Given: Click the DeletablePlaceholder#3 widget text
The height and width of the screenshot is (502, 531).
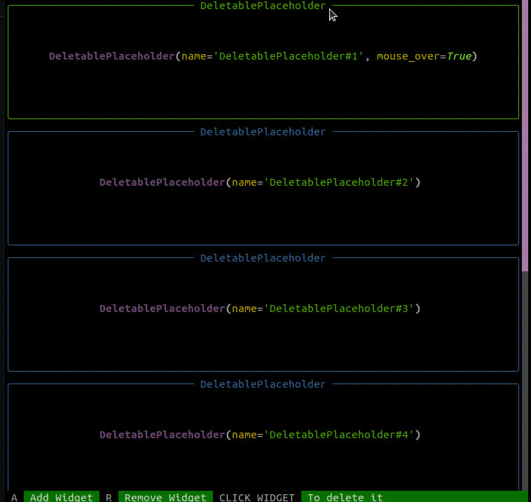Looking at the screenshot, I should point(260,308).
